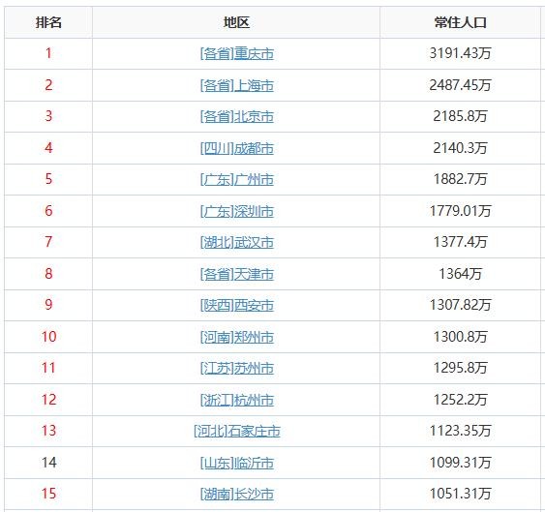Image resolution: width=545 pixels, height=512 pixels.
Task: Open the 郑州市 region link
Action: point(237,337)
